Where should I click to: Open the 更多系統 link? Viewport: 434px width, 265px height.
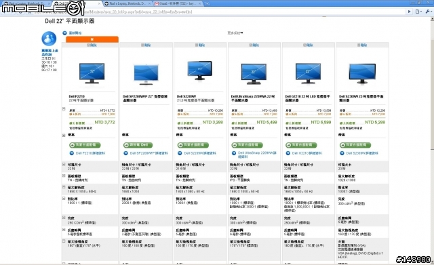[235, 33]
